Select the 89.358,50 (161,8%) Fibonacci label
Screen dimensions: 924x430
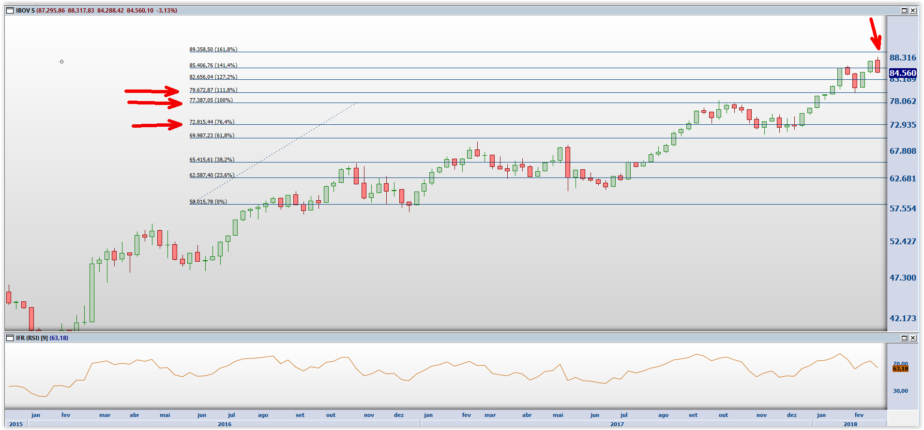(x=213, y=49)
